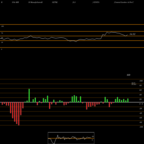Screen dimensions: 144x144
Task: Click the MR axis label -20
Action: [141, 109]
